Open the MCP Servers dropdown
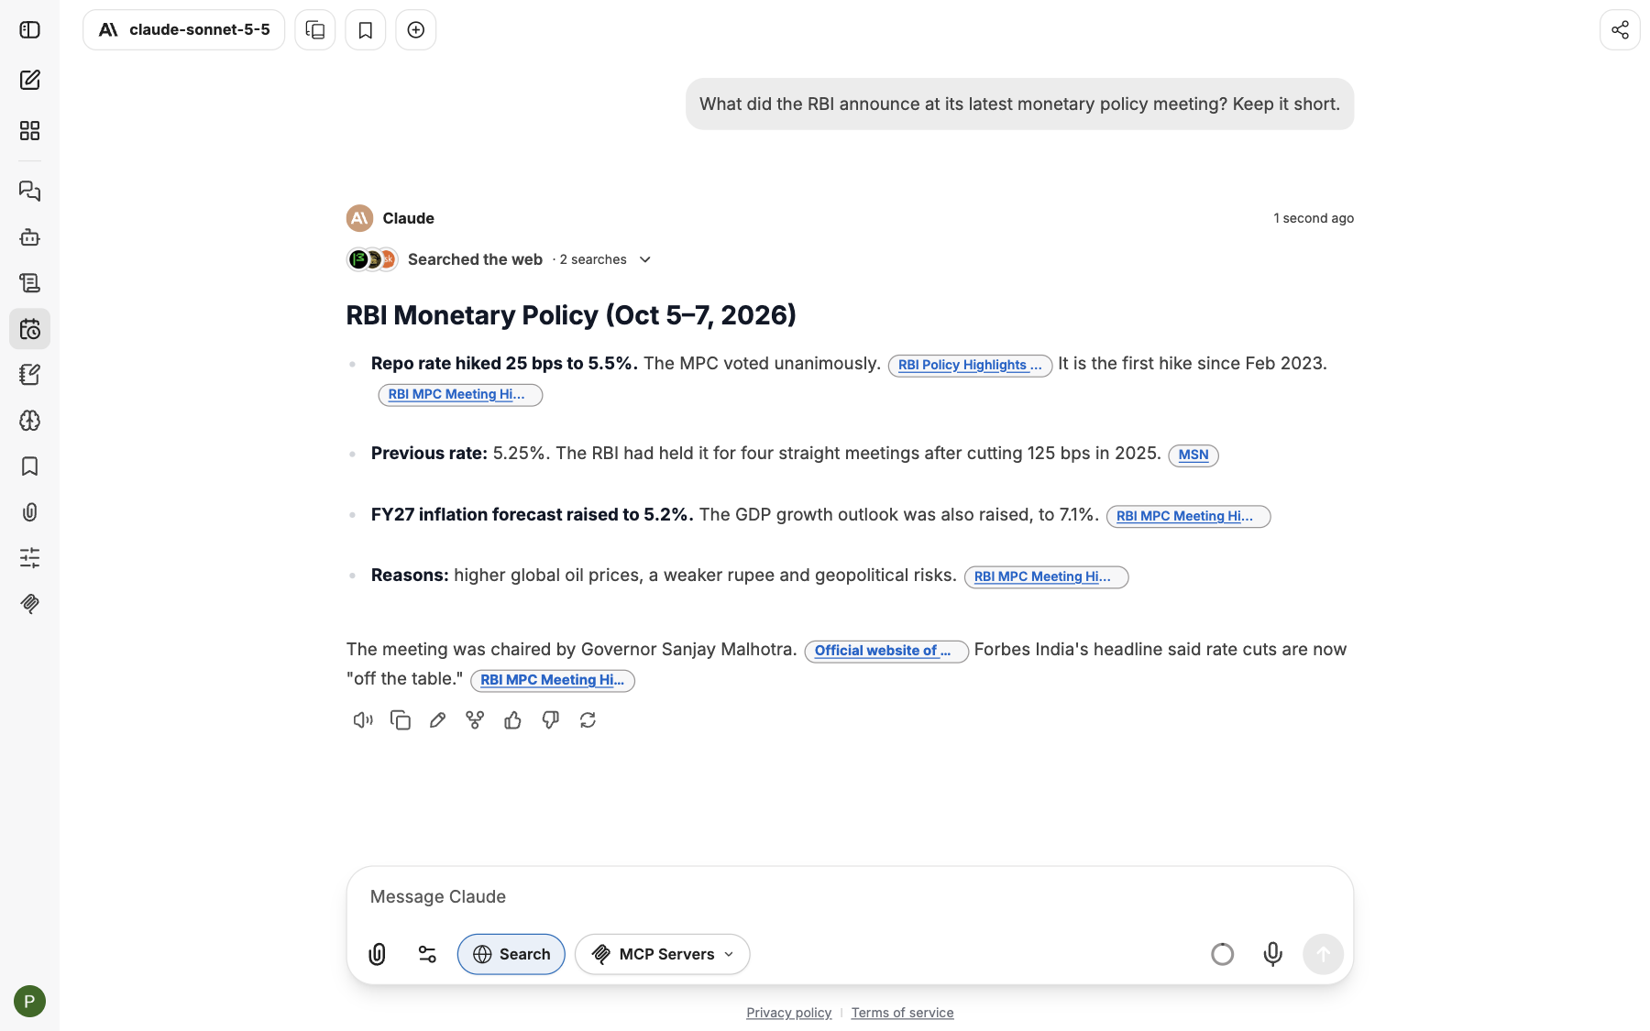The image size is (1650, 1031). (x=663, y=954)
